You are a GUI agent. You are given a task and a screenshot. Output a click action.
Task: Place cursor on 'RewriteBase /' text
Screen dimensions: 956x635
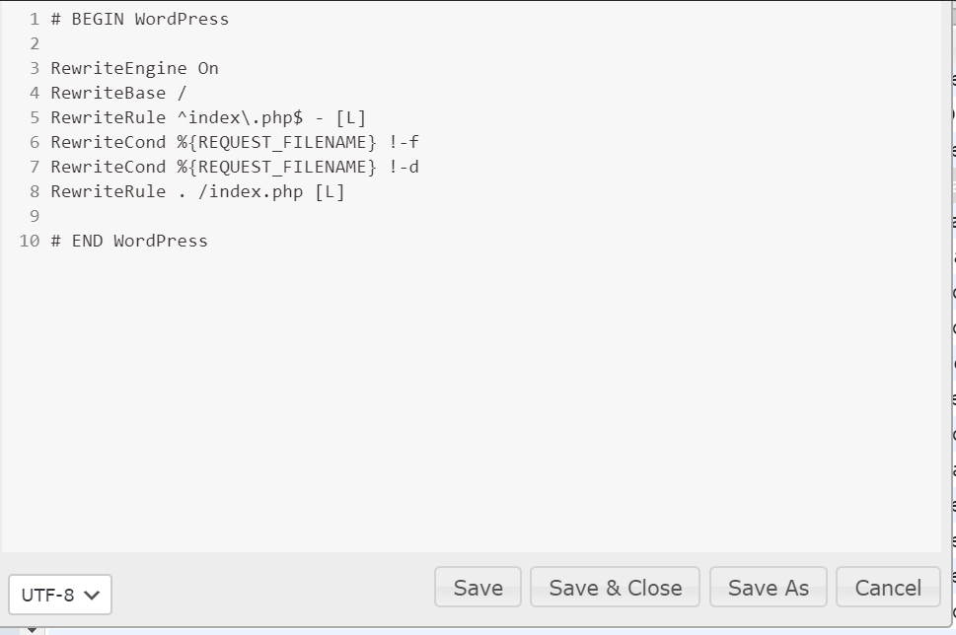point(118,93)
